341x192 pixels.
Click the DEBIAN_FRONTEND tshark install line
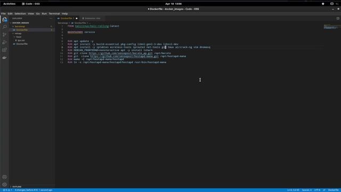(x=110, y=50)
